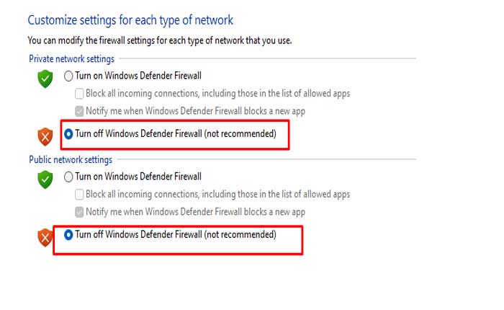Screen dimensions: 504x310
Task: Select Private 'Turn off Windows Defender Firewall' radio button
Action: pyautogui.click(x=68, y=133)
